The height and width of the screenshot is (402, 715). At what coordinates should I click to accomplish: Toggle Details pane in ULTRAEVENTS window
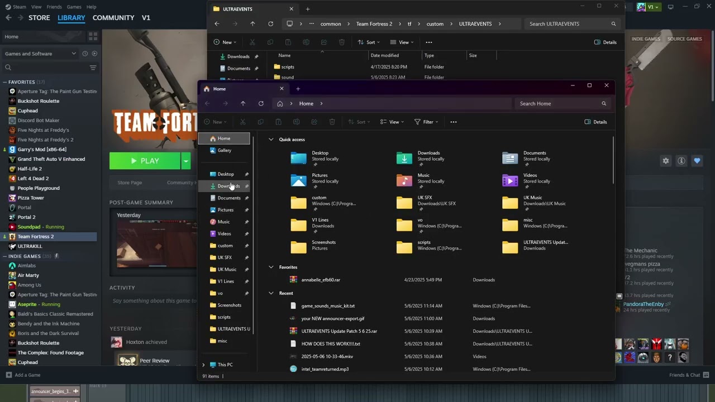pyautogui.click(x=606, y=42)
